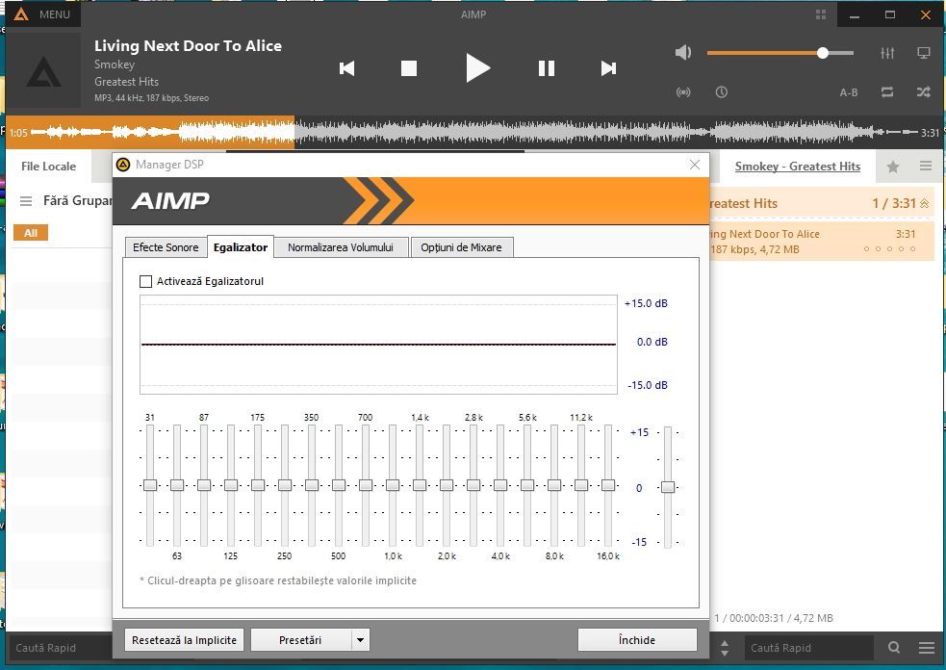
Task: Open the internet radio capture icon
Action: click(x=683, y=92)
